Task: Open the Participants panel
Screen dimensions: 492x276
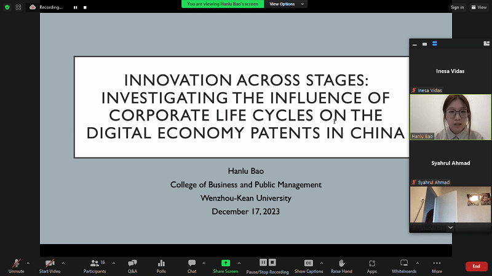Action: click(94, 265)
